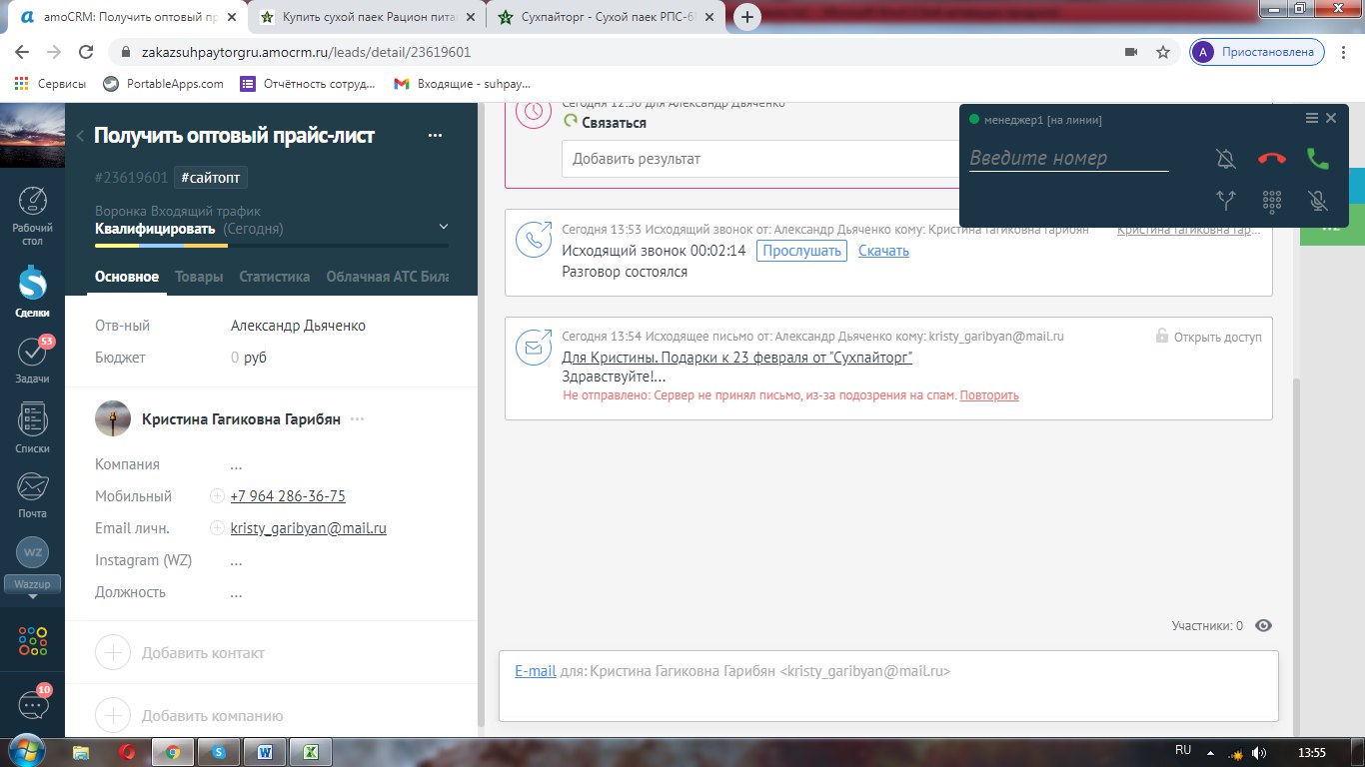Toggle the microphone mute icon
Viewport: 1365px width, 767px height.
point(1318,201)
